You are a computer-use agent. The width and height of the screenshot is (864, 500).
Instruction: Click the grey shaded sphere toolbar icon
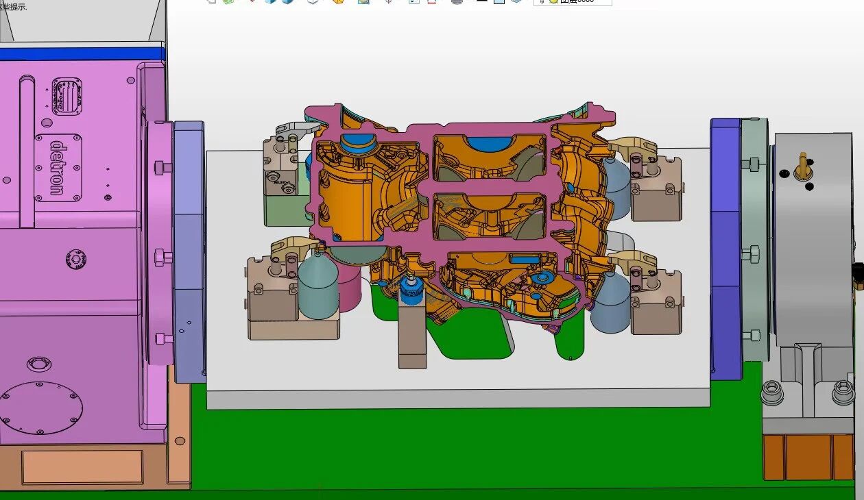pyautogui.click(x=457, y=2)
